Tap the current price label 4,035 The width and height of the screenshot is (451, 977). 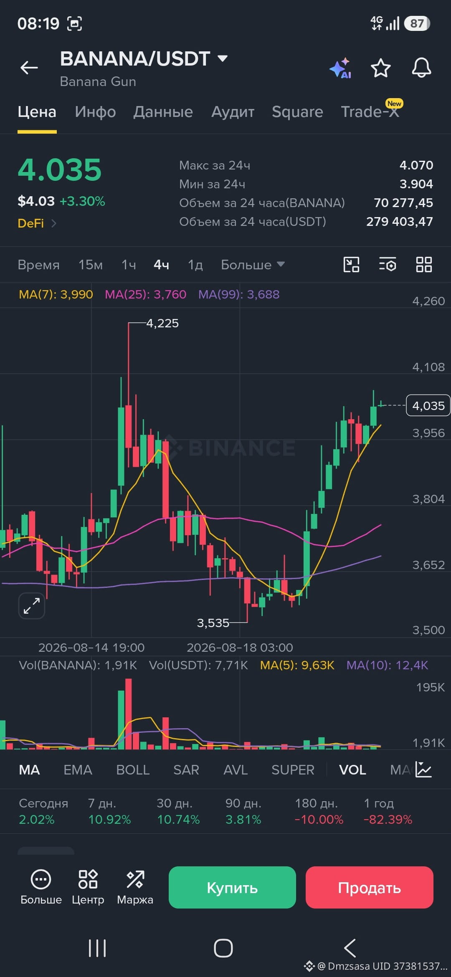[x=428, y=405]
